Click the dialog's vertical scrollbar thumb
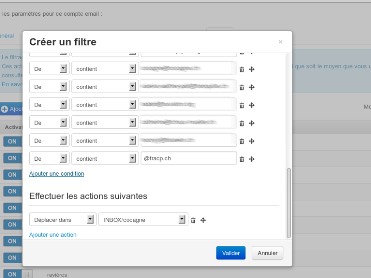The width and height of the screenshot is (371, 278). [x=288, y=203]
